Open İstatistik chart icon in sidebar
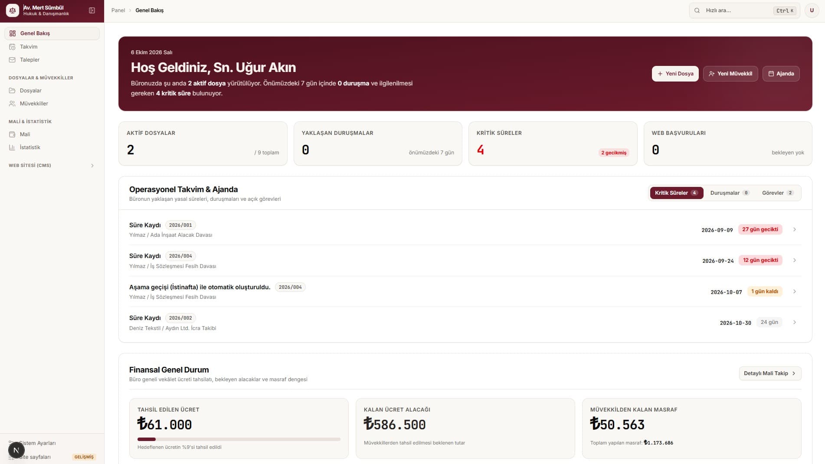 pos(12,147)
